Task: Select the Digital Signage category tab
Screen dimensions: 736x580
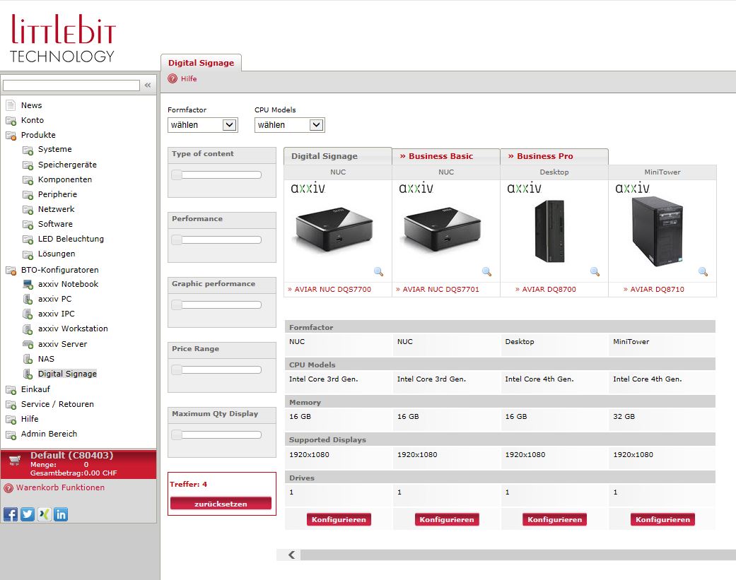Action: (337, 156)
